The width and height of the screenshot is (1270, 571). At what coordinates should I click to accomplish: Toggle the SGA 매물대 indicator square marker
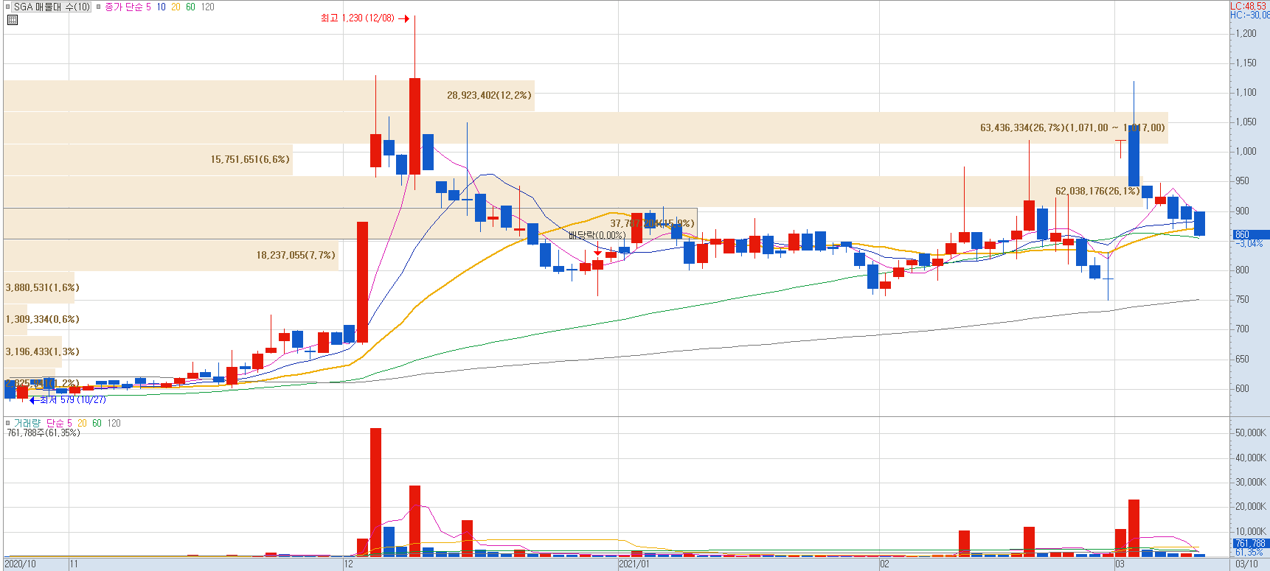(x=8, y=7)
